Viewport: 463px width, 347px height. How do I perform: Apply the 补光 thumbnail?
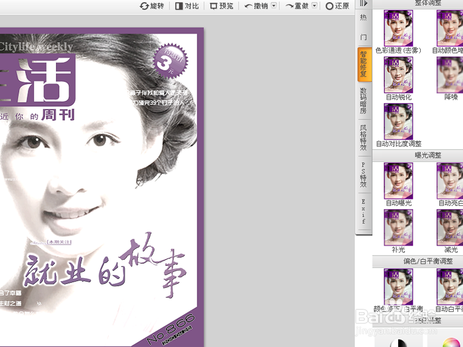(398, 227)
